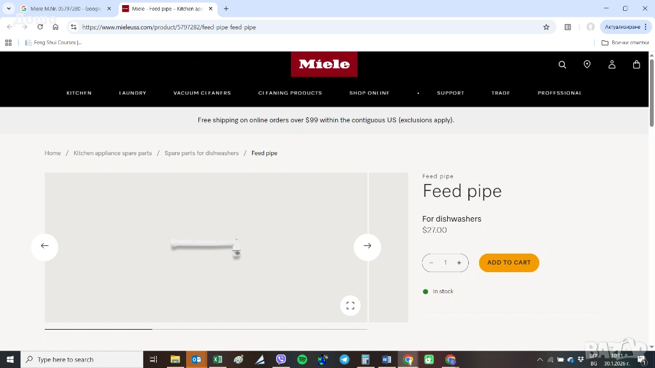The image size is (655, 368).
Task: Open Spotify from the taskbar
Action: point(302,360)
